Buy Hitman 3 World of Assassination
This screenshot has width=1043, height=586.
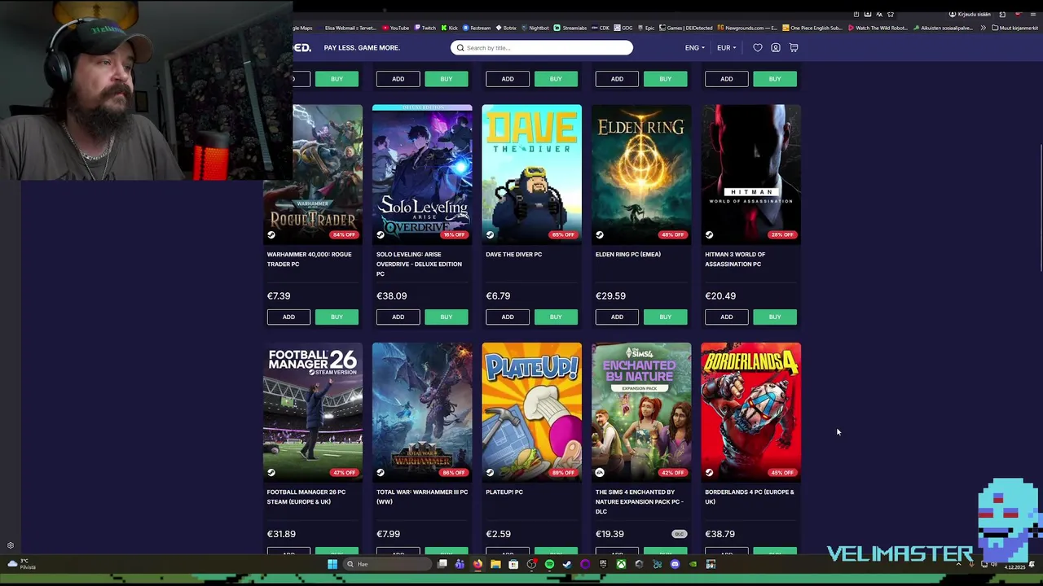click(775, 317)
